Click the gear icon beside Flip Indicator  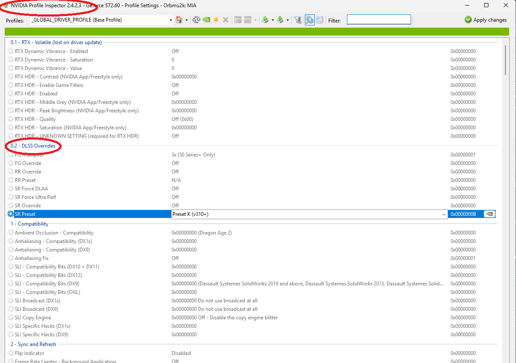[11, 353]
